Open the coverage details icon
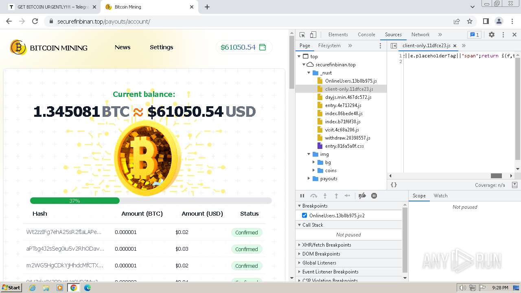The width and height of the screenshot is (521, 293). 514,185
